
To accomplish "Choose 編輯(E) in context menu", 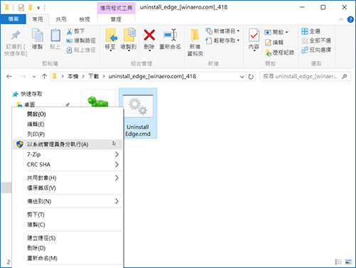I will pyautogui.click(x=68, y=124).
